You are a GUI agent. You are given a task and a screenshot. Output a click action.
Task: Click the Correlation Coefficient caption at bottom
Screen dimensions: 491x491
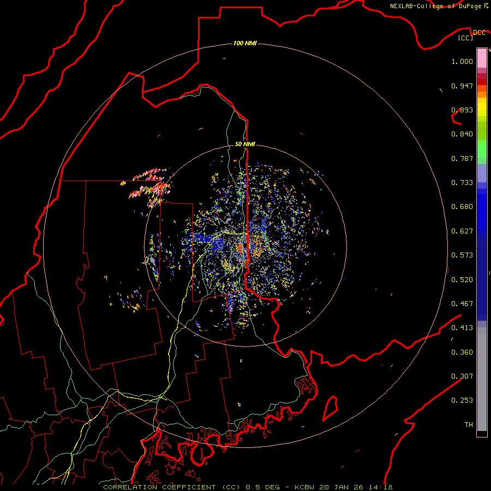(x=248, y=487)
